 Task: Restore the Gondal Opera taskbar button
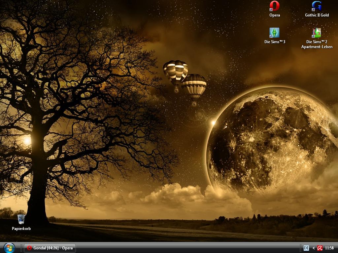tap(50, 248)
